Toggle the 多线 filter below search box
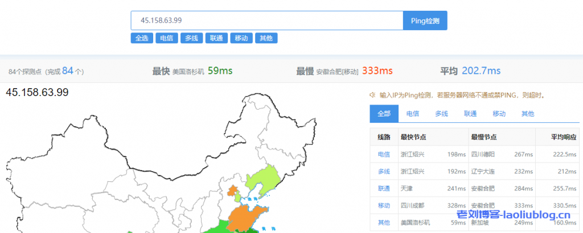 pos(191,38)
